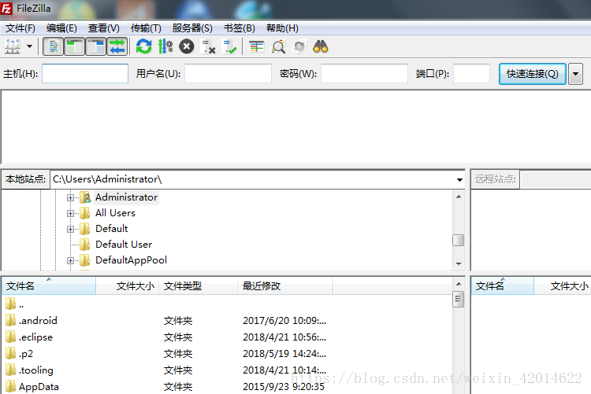Click the 2017/6/20 date of .android
The width and height of the screenshot is (591, 394).
[284, 321]
